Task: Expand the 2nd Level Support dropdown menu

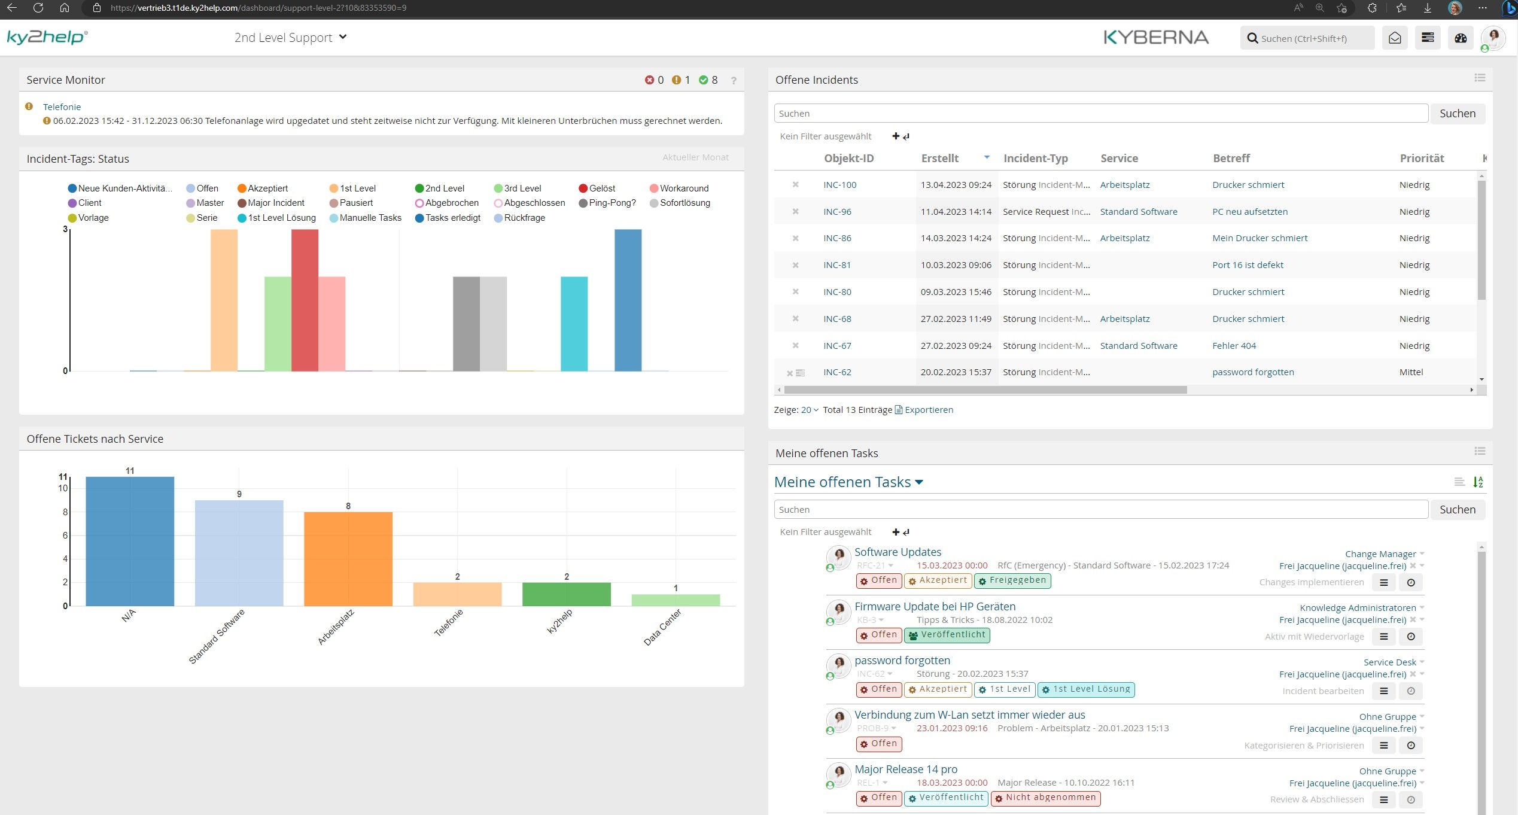Action: click(289, 37)
